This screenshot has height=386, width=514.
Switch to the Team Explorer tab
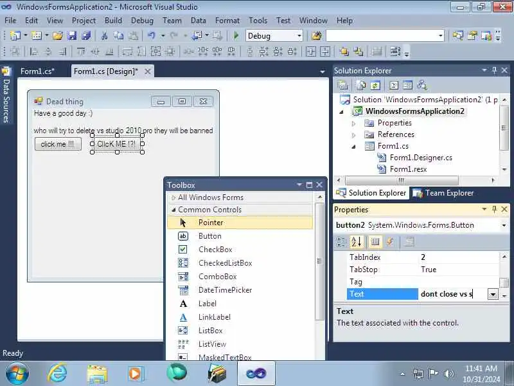(x=443, y=193)
